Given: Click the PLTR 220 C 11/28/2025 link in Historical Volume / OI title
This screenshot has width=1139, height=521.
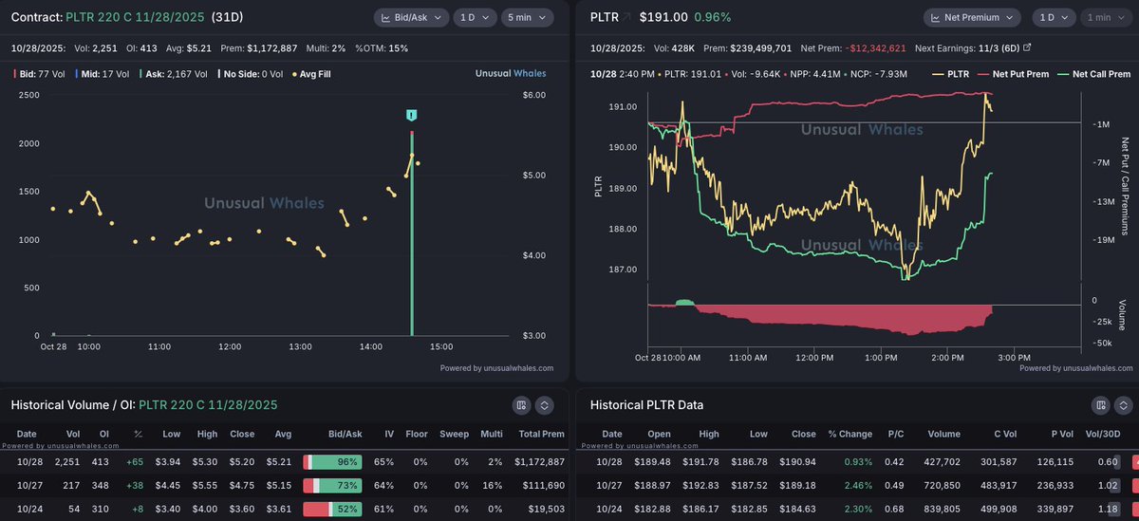Looking at the screenshot, I should click(208, 405).
